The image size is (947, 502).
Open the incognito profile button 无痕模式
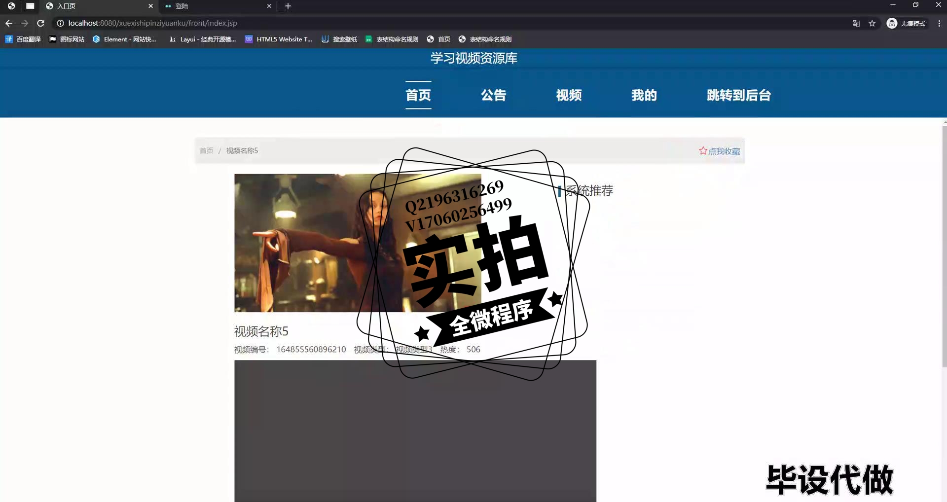(x=906, y=23)
